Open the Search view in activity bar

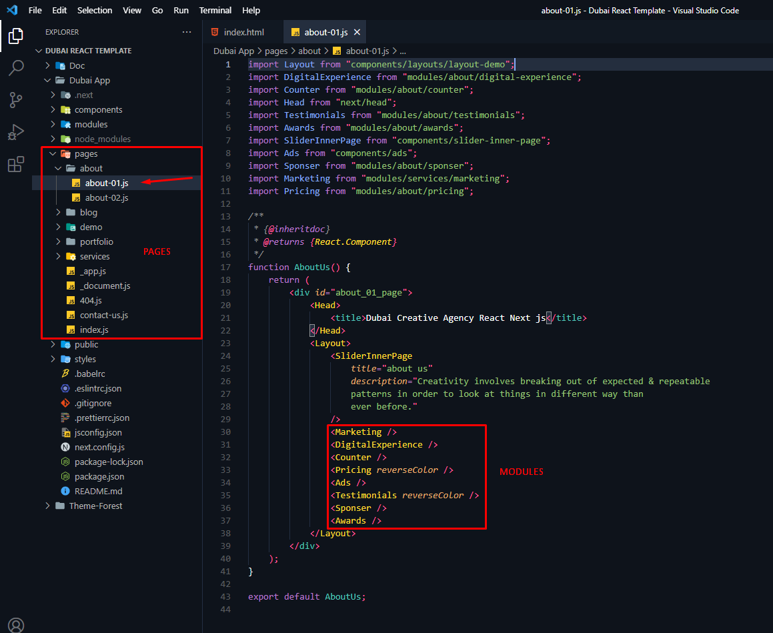pyautogui.click(x=16, y=68)
